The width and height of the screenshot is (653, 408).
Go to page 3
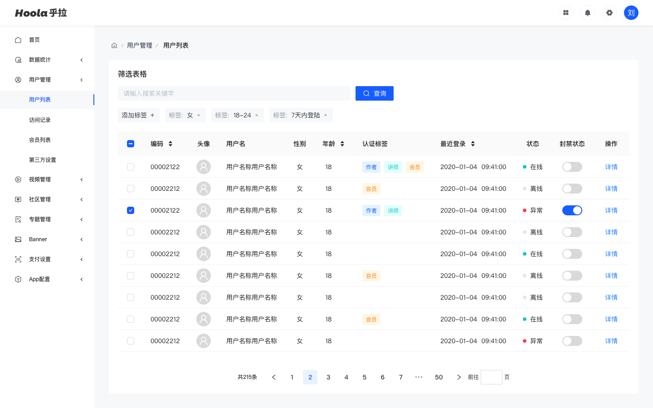pos(328,377)
